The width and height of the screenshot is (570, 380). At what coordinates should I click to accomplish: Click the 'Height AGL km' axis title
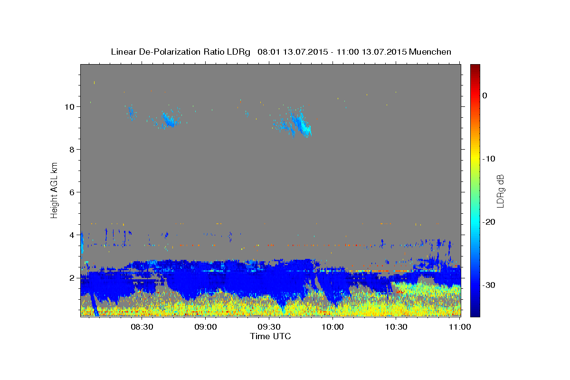click(55, 190)
